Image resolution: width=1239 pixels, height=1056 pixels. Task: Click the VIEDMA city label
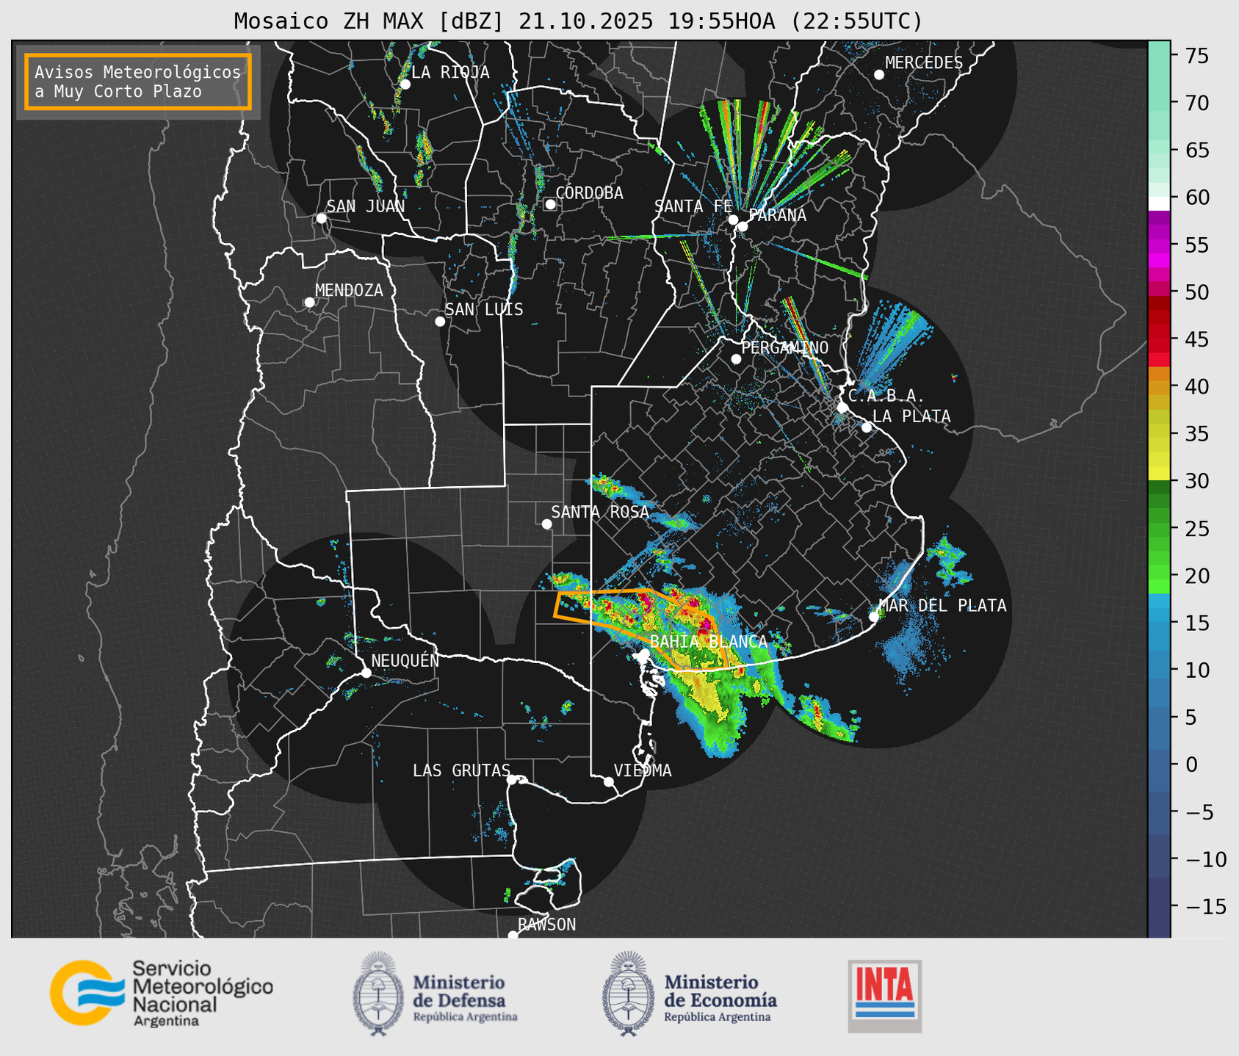(643, 770)
